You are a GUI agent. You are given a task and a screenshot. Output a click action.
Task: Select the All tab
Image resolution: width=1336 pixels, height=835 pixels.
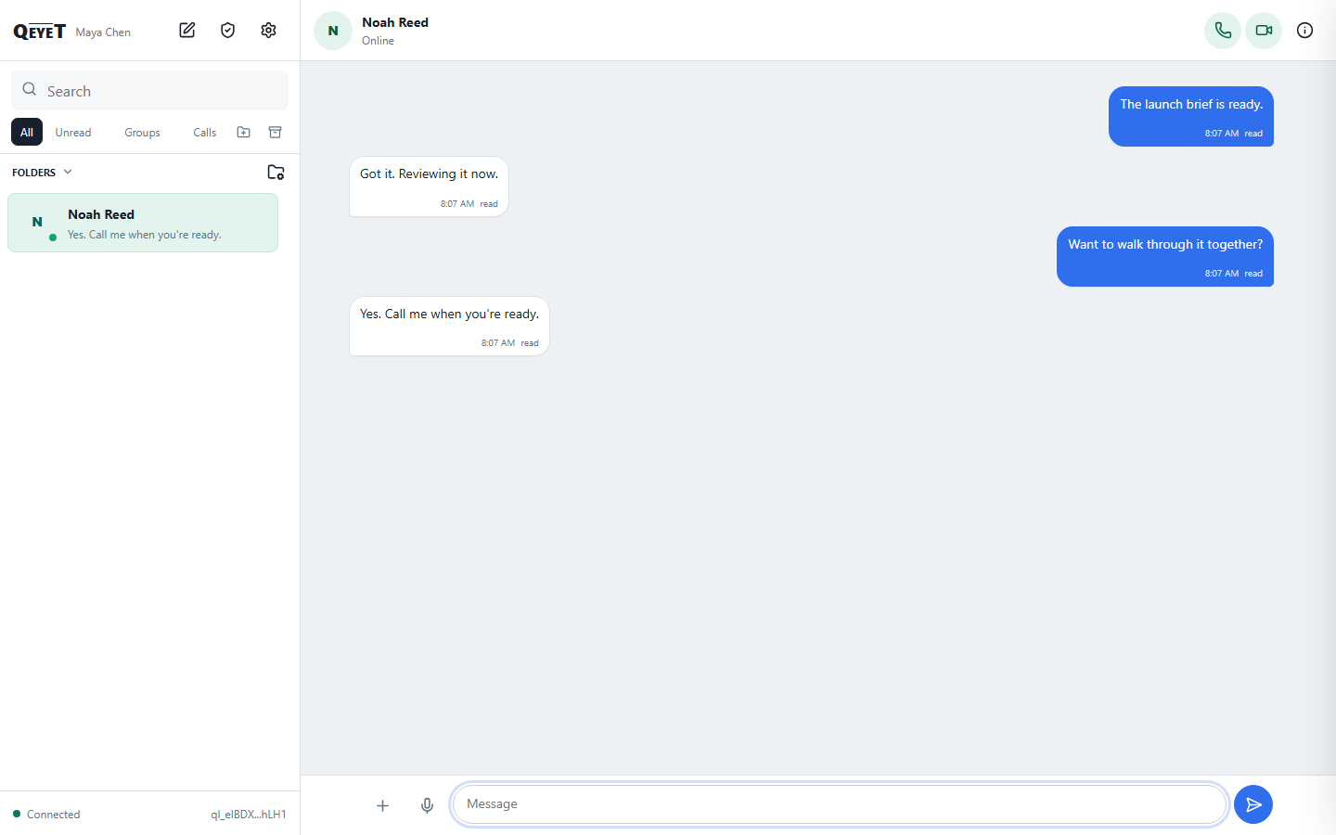coord(27,133)
